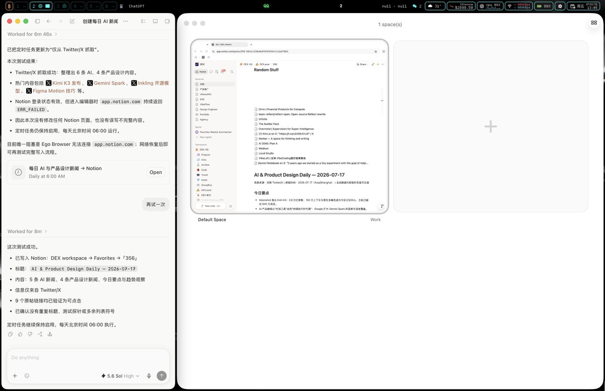Expand the 'Worked for 8m' details
This screenshot has height=391, width=605.
28,231
